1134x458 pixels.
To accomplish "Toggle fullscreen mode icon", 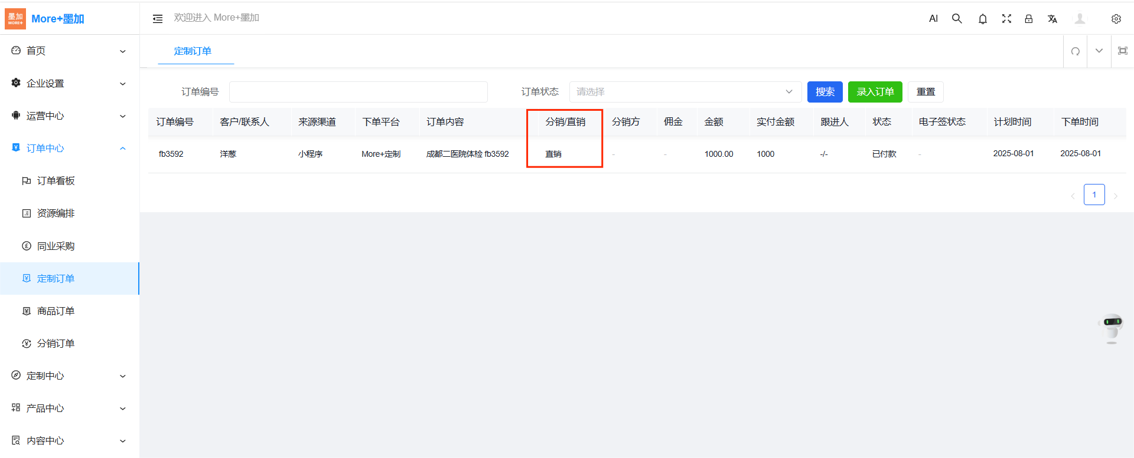I will [1006, 19].
